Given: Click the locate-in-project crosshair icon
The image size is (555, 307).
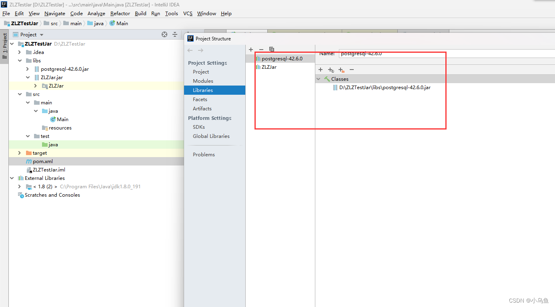Looking at the screenshot, I should coord(164,35).
